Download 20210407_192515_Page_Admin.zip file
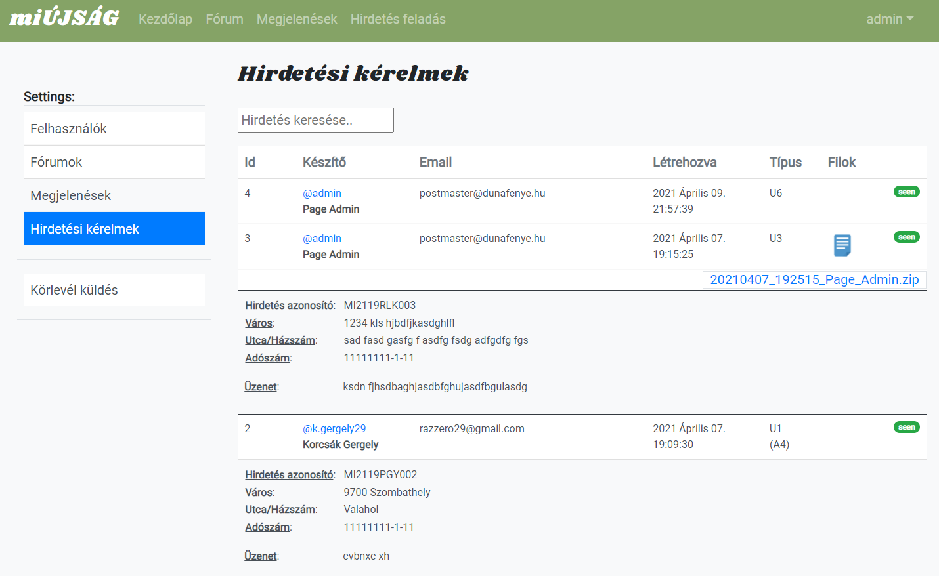939x576 pixels. click(x=814, y=279)
